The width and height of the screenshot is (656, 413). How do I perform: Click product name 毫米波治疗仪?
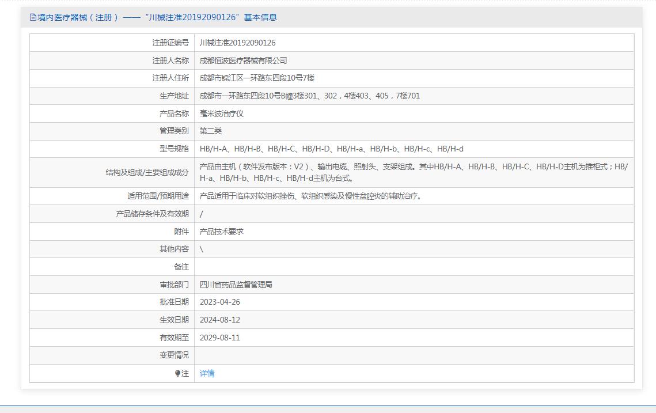tap(222, 113)
